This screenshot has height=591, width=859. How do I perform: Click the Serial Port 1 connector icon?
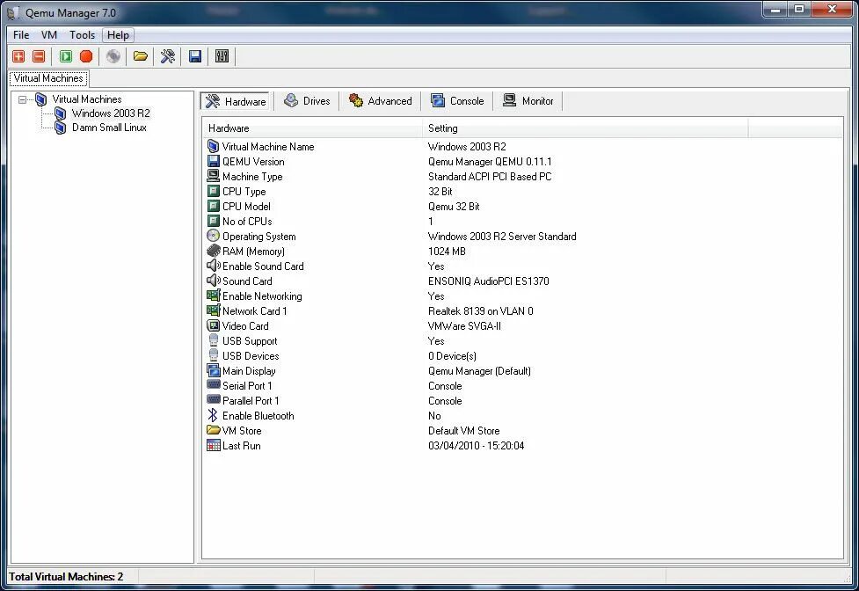213,384
